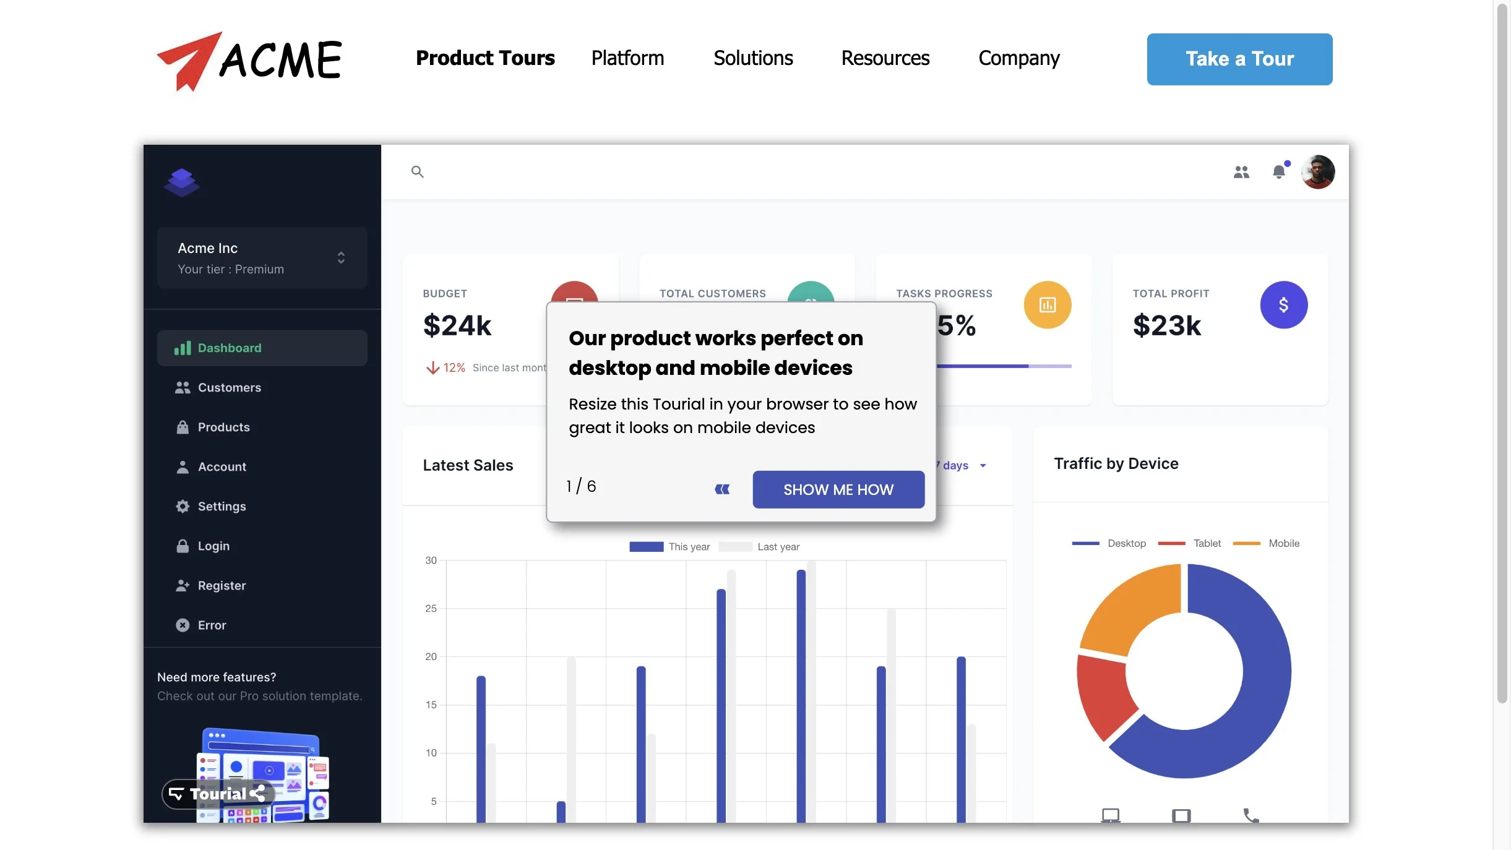This screenshot has height=850, width=1511.
Task: Open the Platform menu
Action: [627, 58]
